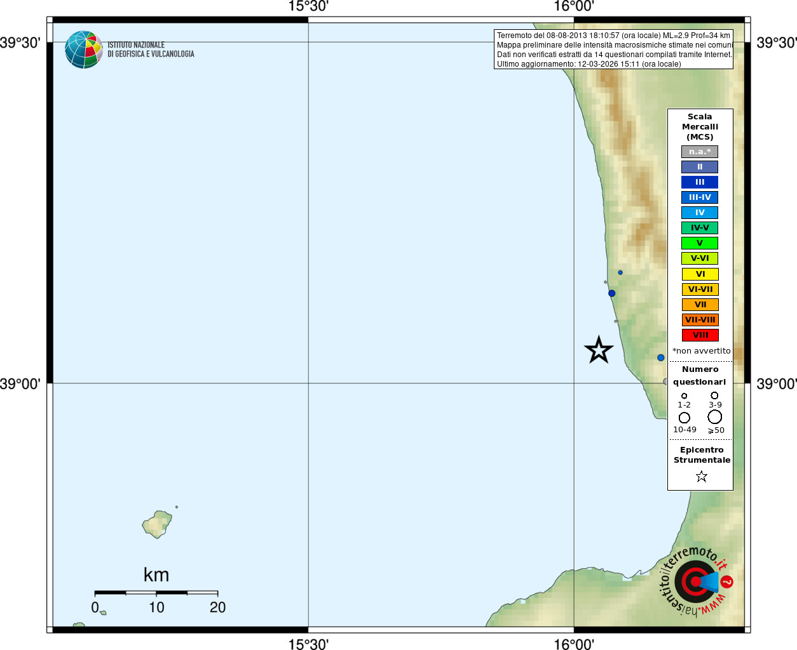Screen dimensions: 797x650
Task: Click the ≥50 questionnaires circle symbol
Action: point(715,416)
